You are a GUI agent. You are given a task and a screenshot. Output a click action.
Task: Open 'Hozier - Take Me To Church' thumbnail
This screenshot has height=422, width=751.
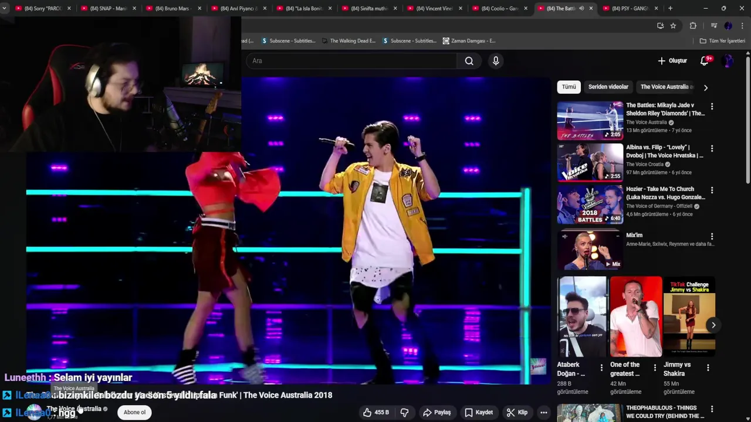pyautogui.click(x=590, y=205)
